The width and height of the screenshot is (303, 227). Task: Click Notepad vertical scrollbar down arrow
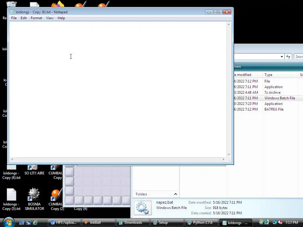point(229,155)
